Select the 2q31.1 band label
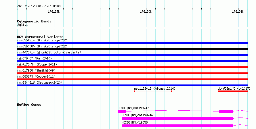Screen dimensions: 256x129 pyautogui.click(x=22, y=25)
